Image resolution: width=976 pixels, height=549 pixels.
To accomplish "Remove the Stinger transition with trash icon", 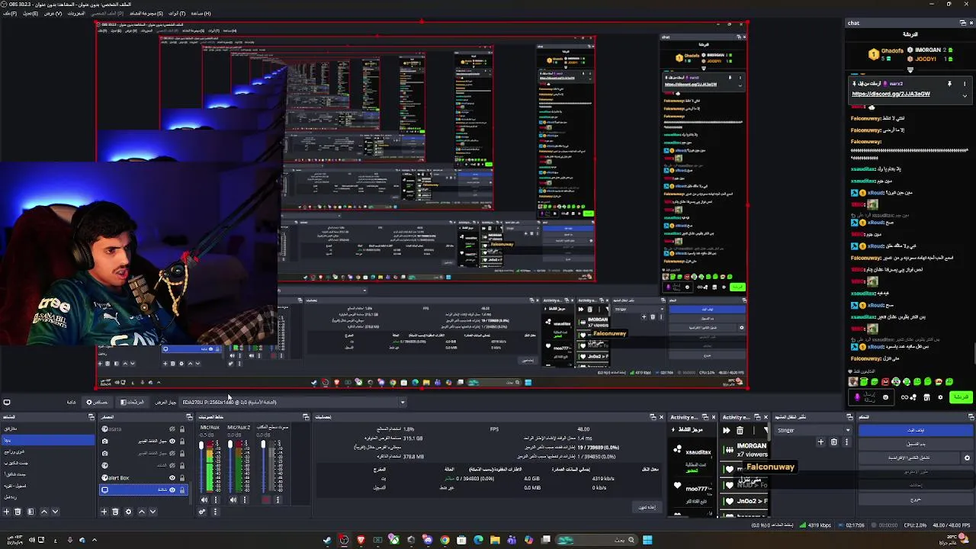I will click(833, 442).
